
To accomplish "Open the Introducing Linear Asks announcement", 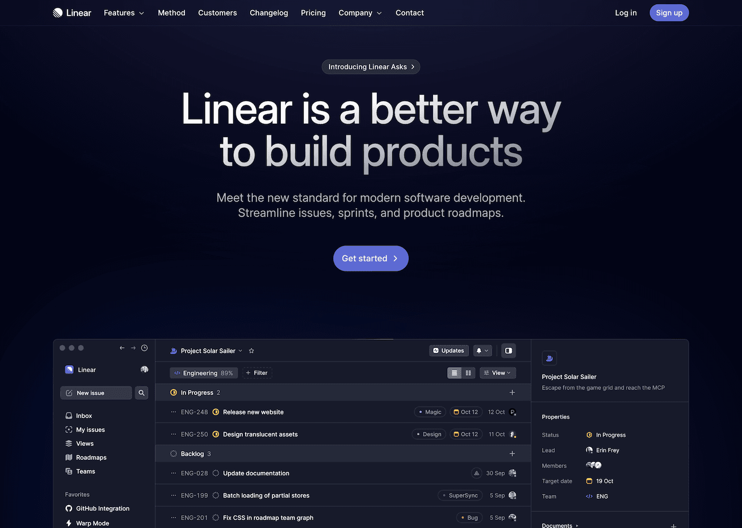I will (371, 67).
